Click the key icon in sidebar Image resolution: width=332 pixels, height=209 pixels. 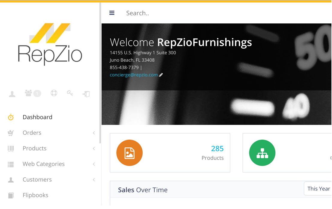pos(70,93)
